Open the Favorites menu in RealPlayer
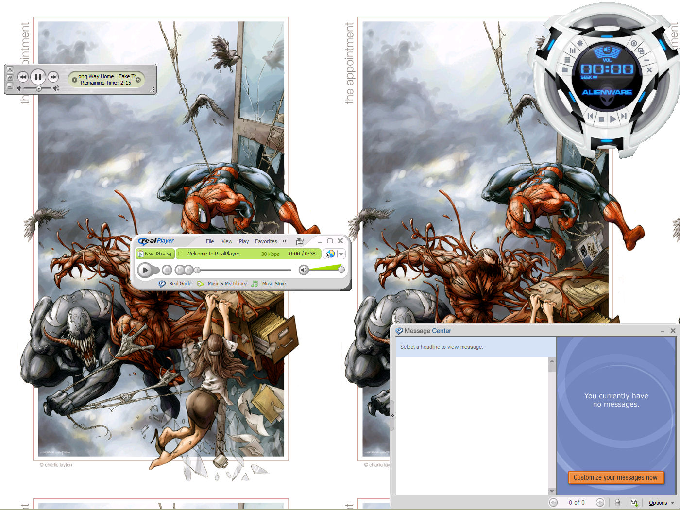The height and width of the screenshot is (510, 680). [266, 241]
